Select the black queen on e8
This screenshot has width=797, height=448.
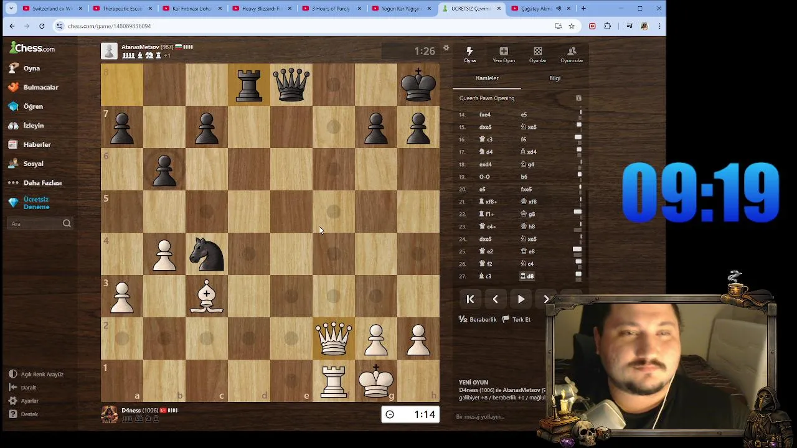(291, 85)
